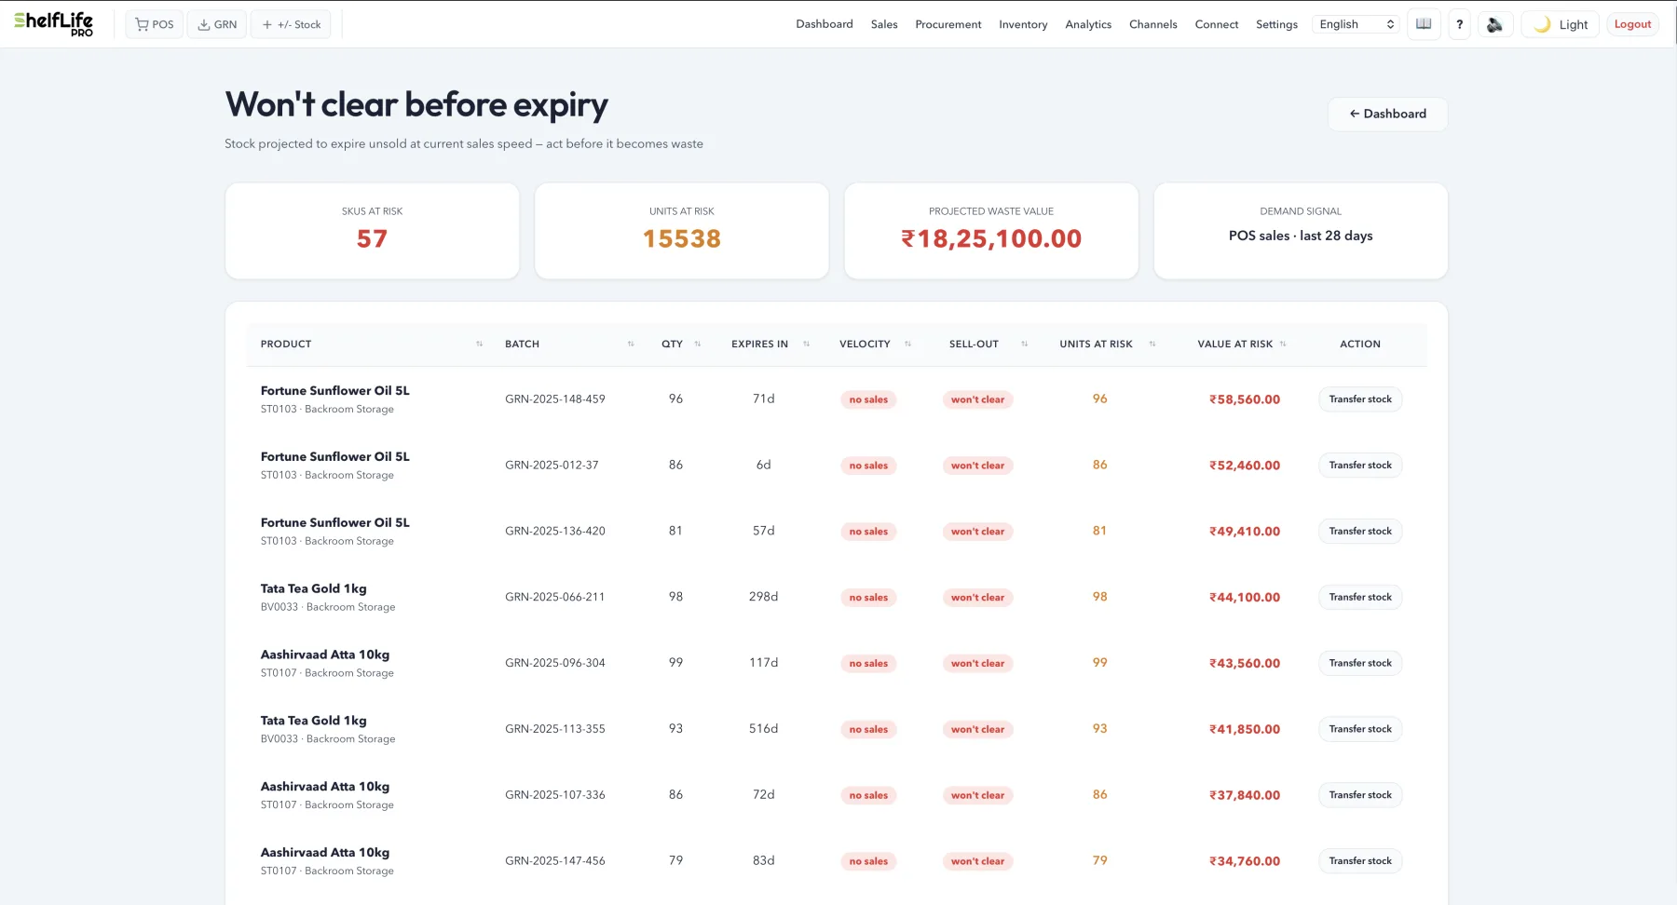Click the 72d expires-in cell
This screenshot has height=905, width=1677.
point(764,795)
